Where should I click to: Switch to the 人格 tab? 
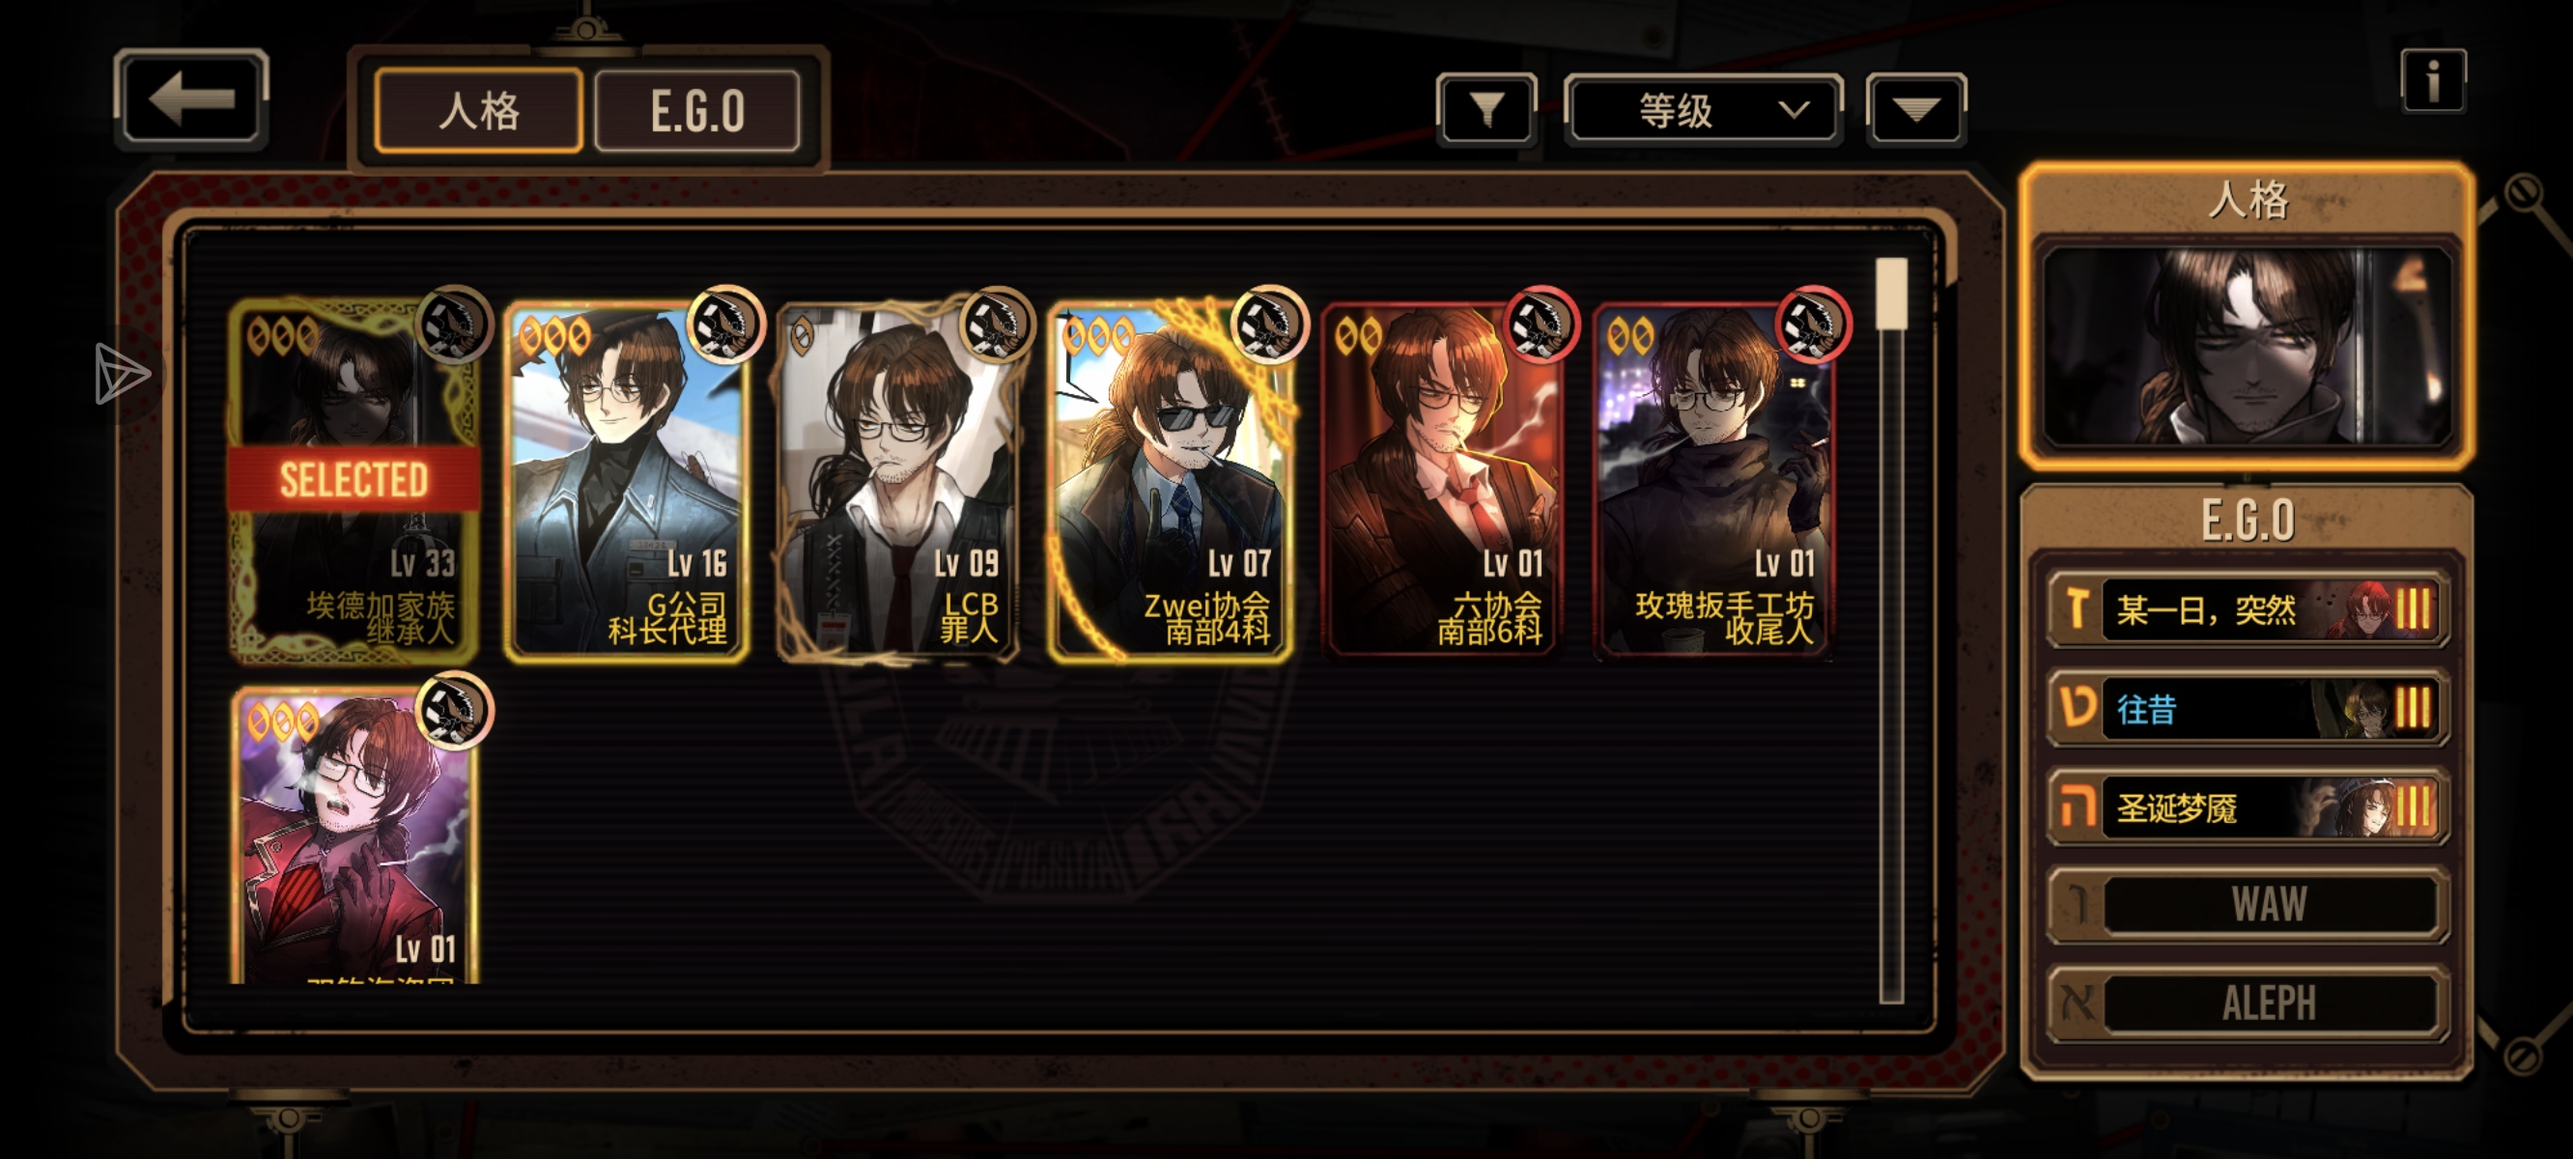(x=478, y=110)
